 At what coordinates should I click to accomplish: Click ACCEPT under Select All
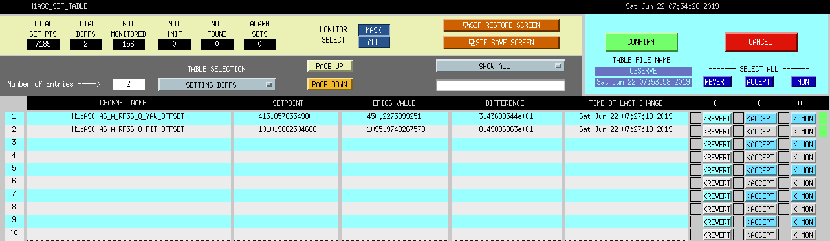759,82
